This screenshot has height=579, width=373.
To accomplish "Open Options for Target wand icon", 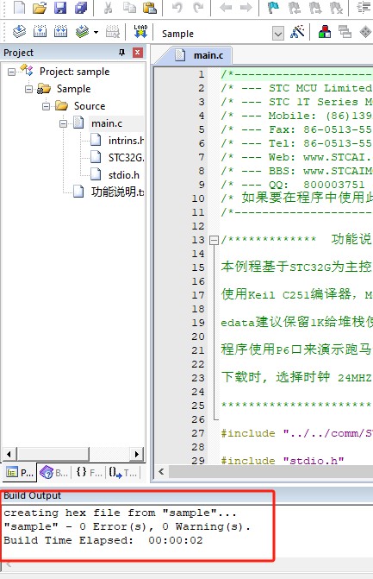I will coord(297,32).
